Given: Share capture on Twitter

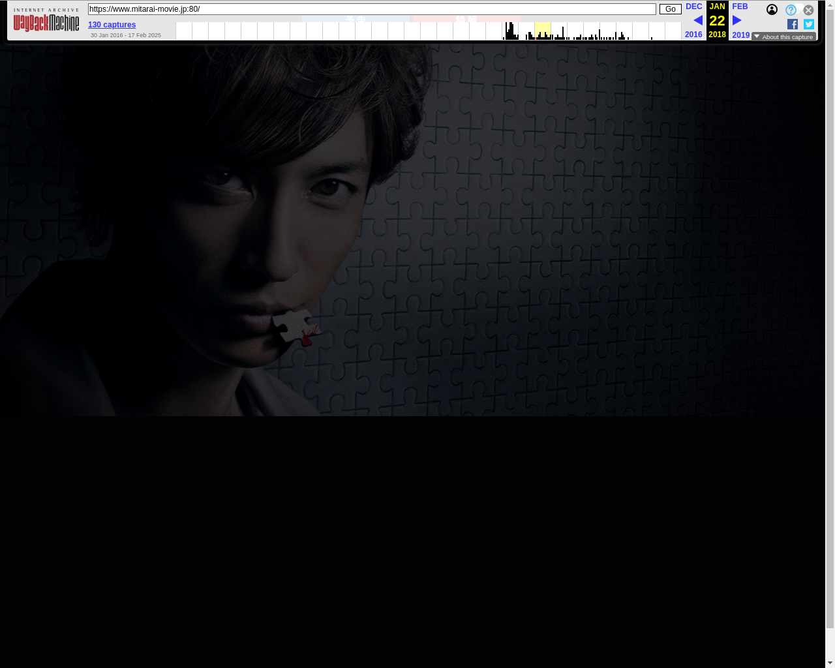Looking at the screenshot, I should coord(809,24).
